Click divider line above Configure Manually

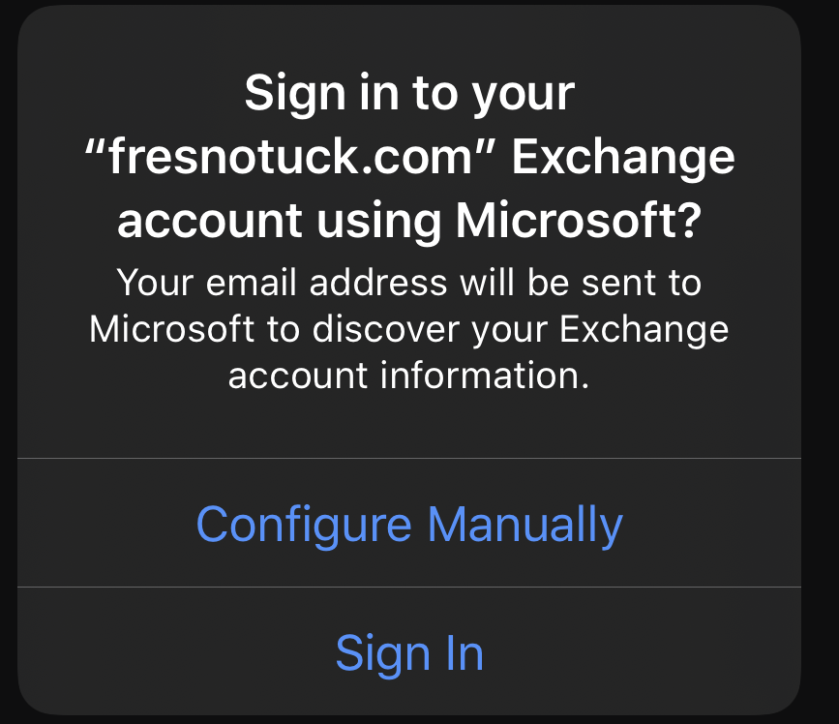click(409, 458)
